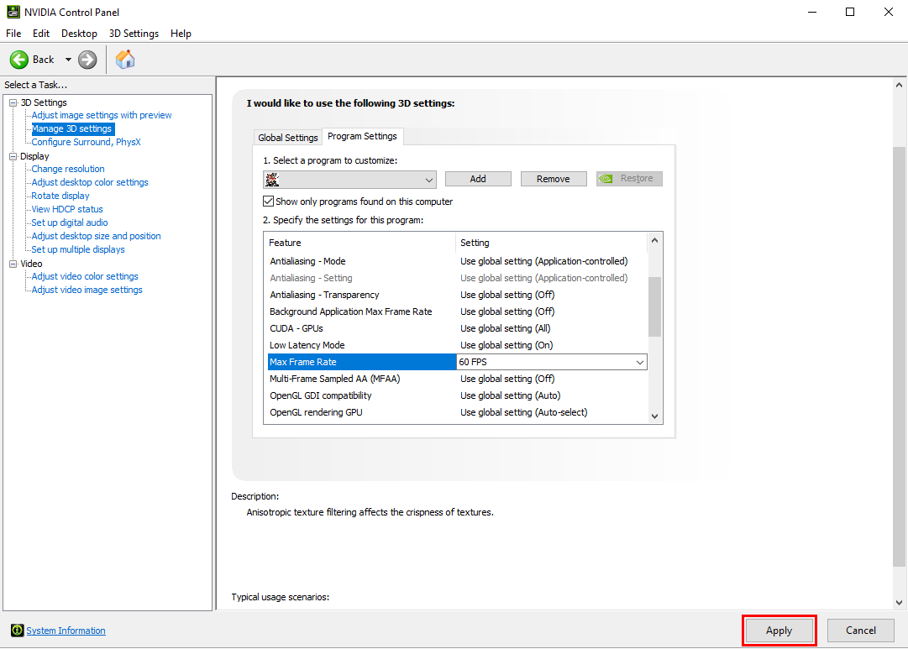Select 'Manage 3D settings' in the task tree
The width and height of the screenshot is (908, 649).
[x=73, y=128]
